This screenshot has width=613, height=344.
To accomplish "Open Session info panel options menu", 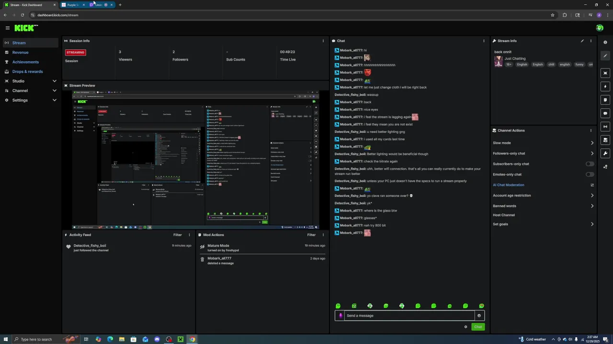I will click(x=323, y=41).
